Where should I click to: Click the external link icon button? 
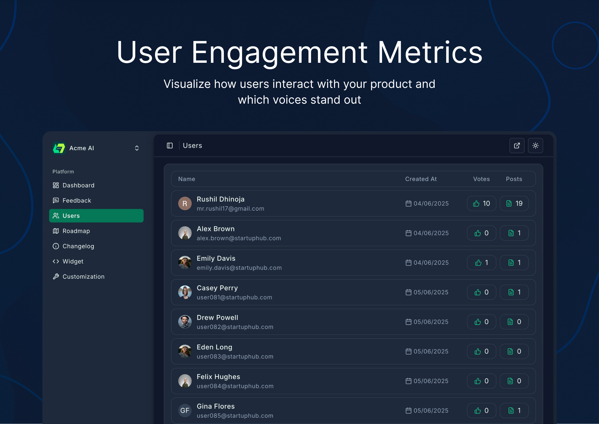point(517,146)
